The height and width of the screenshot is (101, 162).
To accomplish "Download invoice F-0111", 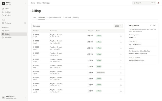I will point(121,91).
